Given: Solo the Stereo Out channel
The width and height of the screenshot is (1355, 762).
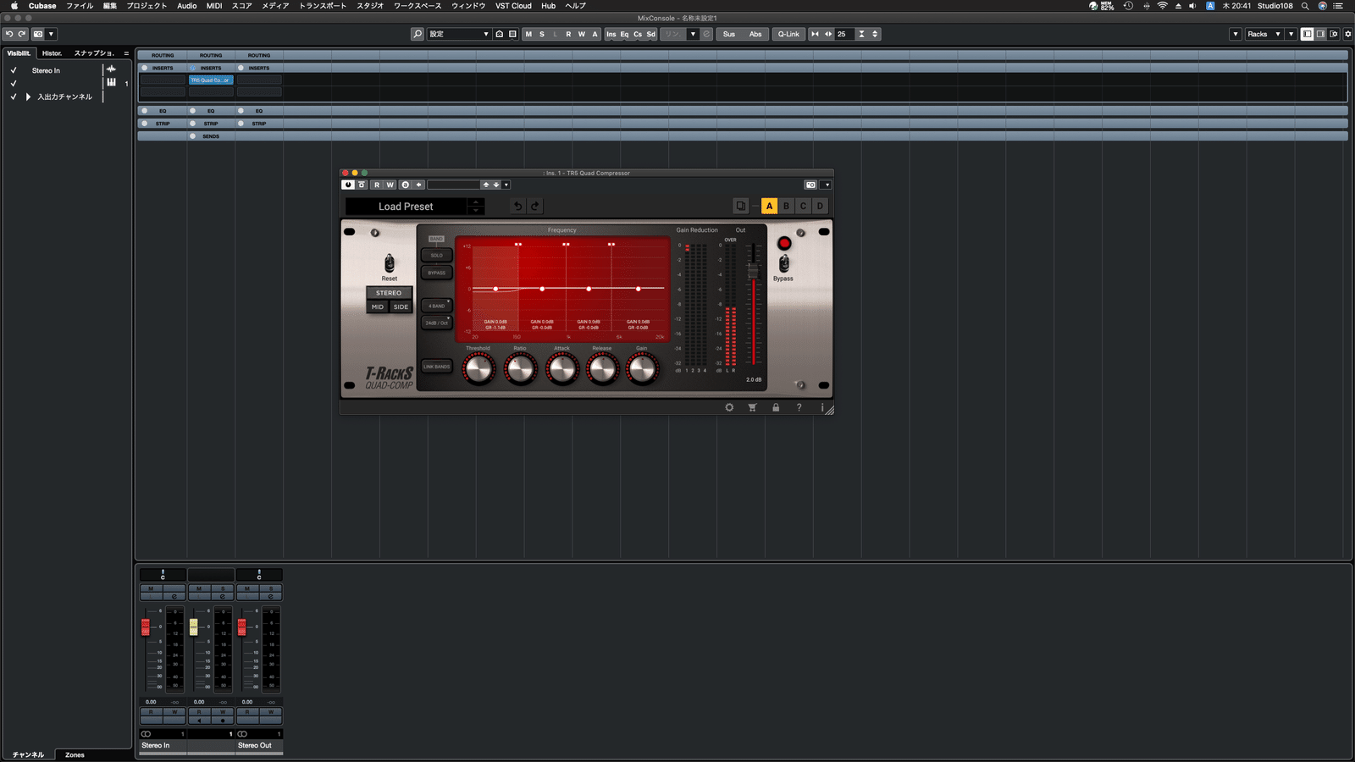Looking at the screenshot, I should [271, 588].
